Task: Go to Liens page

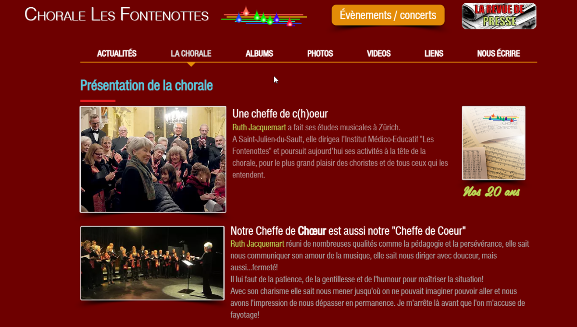Action: [x=434, y=54]
